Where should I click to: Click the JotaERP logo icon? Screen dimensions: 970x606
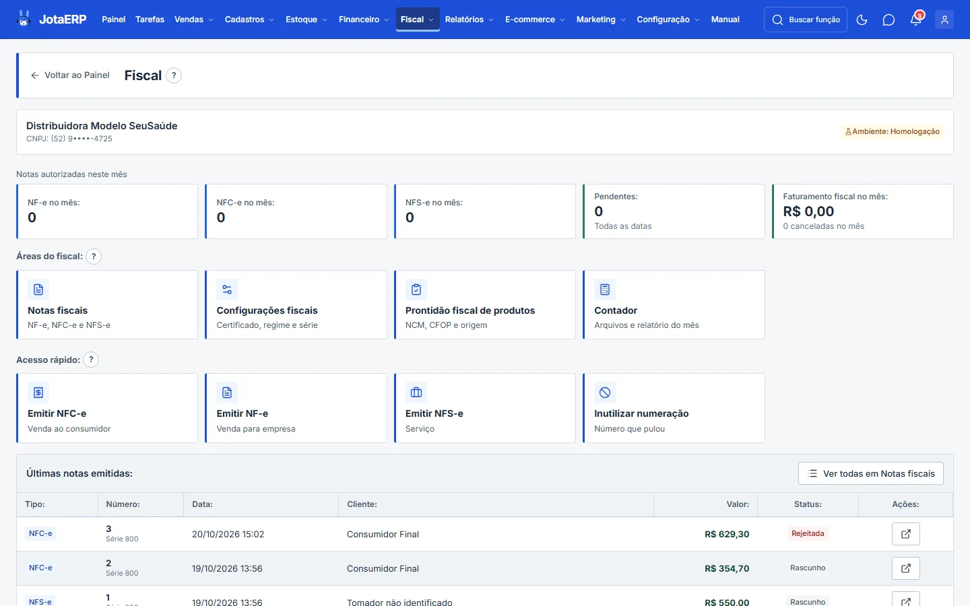coord(24,19)
